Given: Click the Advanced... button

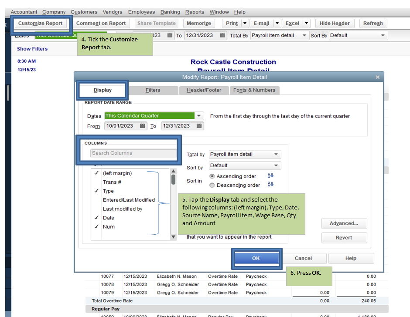Looking at the screenshot, I should [344, 223].
